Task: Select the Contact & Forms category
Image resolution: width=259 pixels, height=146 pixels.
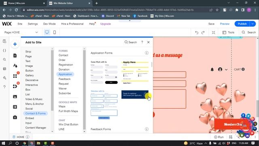Action: click(35, 114)
